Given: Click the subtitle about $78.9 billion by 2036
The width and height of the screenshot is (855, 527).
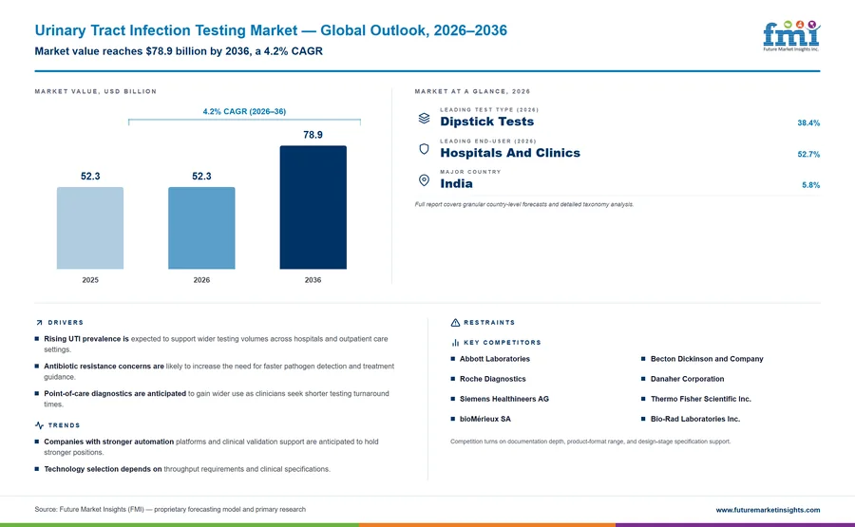Looking at the screenshot, I should tap(179, 51).
